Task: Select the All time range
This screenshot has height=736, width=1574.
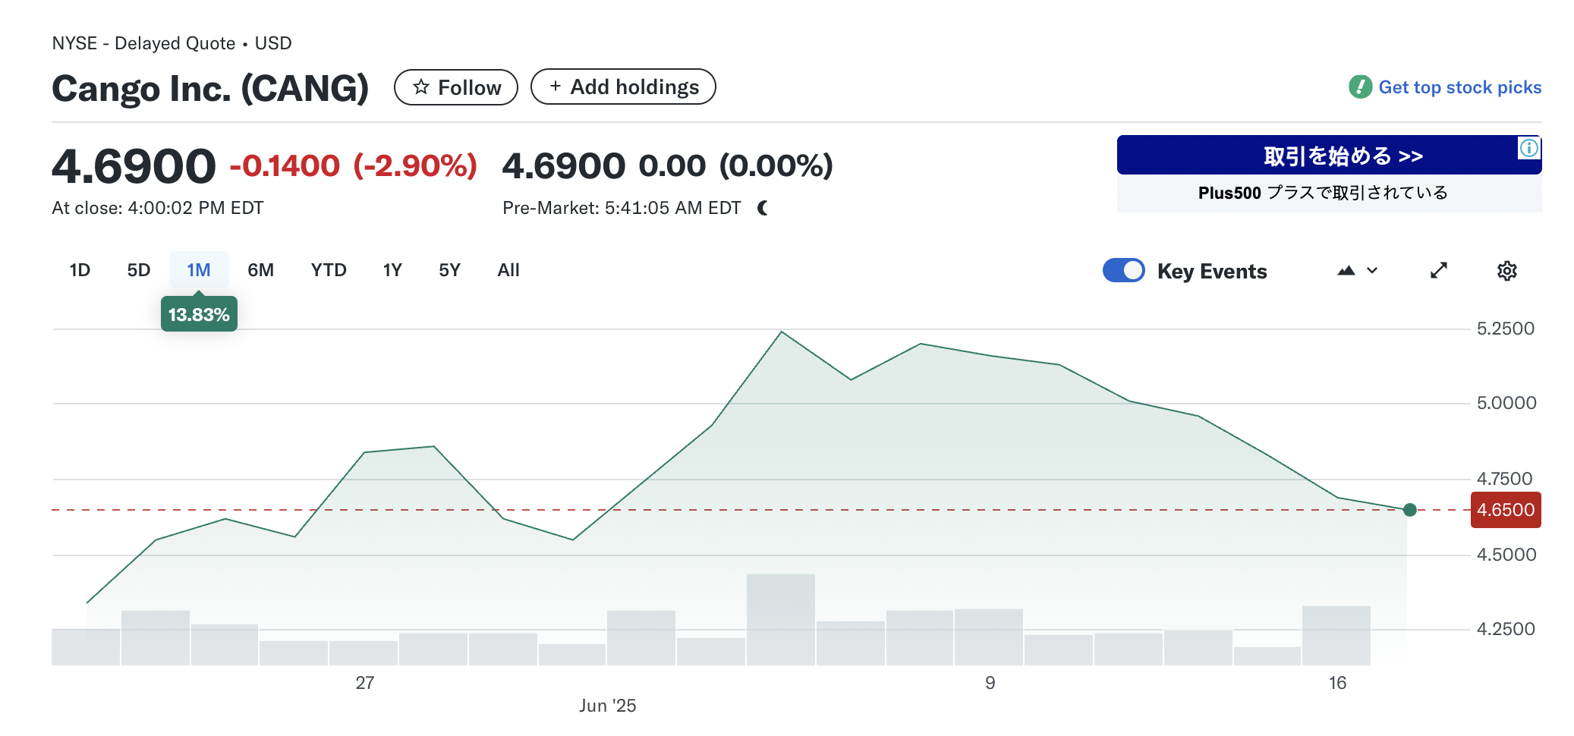Action: [508, 270]
